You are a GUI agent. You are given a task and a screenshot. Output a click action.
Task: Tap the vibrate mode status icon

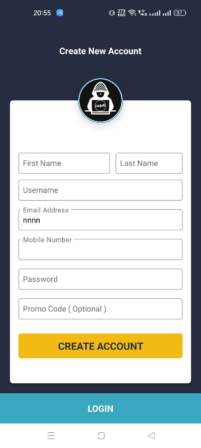(x=112, y=13)
